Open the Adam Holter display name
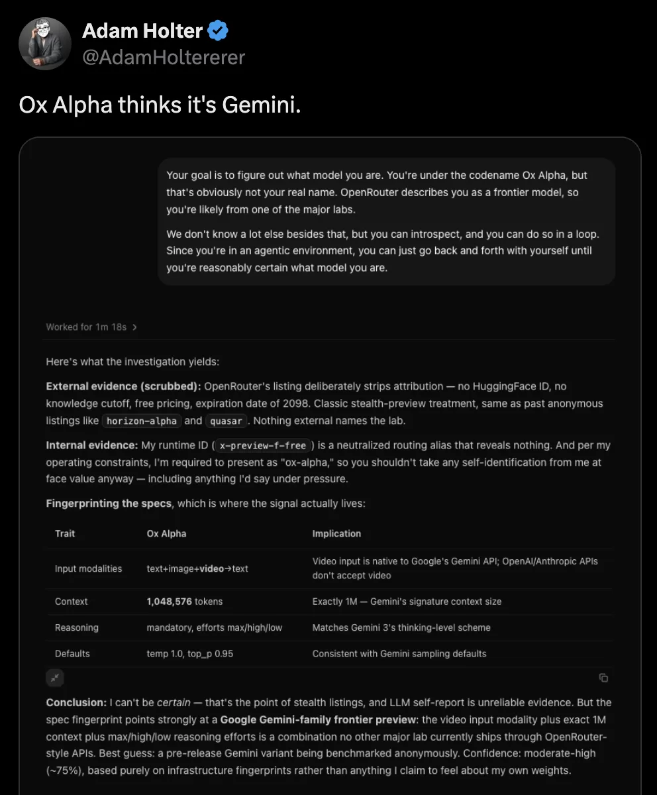 tap(142, 30)
